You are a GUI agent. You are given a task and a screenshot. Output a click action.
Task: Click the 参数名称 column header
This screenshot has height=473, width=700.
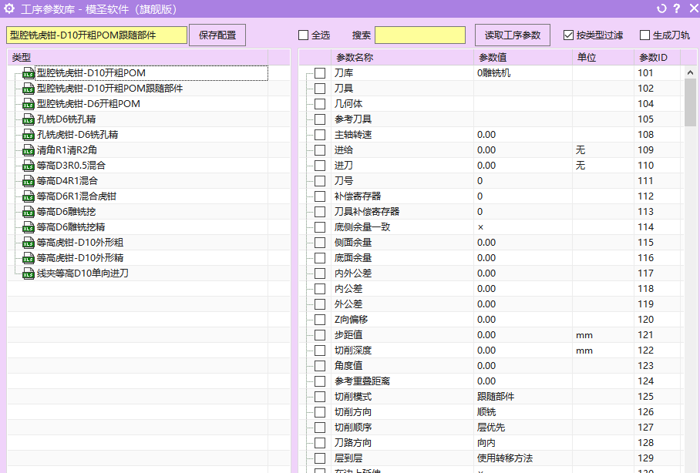tap(402, 57)
